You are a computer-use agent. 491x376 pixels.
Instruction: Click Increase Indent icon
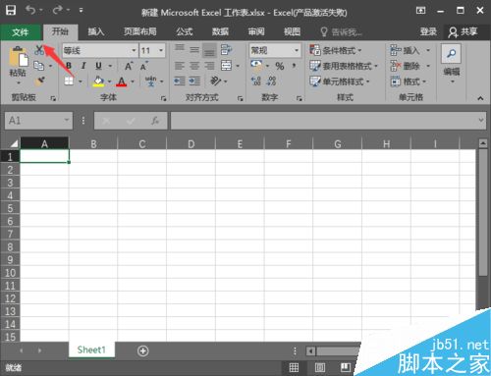pos(194,81)
